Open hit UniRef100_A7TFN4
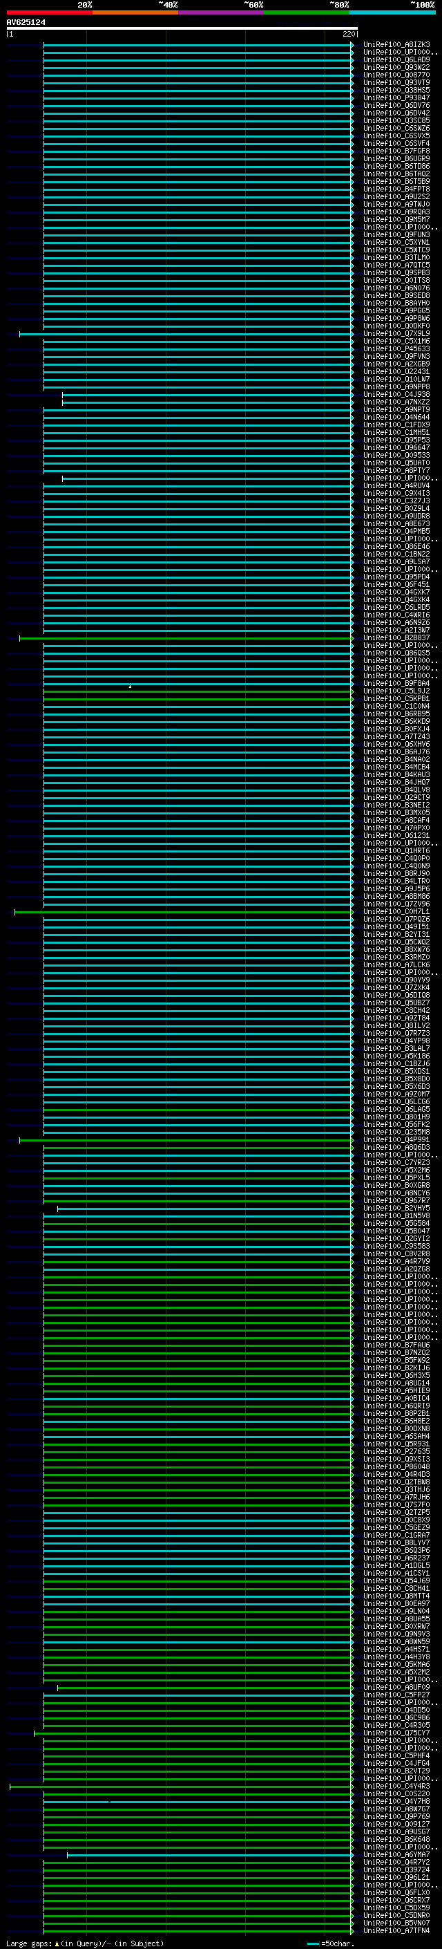The width and height of the screenshot is (442, 1949). tap(396, 1931)
